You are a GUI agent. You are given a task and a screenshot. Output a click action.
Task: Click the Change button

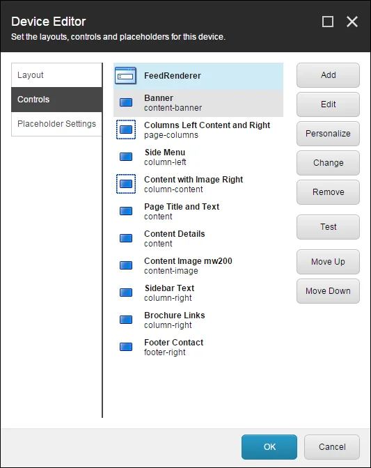tap(328, 163)
